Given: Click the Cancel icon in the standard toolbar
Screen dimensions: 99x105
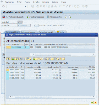Looking at the screenshot, I should [44, 6].
